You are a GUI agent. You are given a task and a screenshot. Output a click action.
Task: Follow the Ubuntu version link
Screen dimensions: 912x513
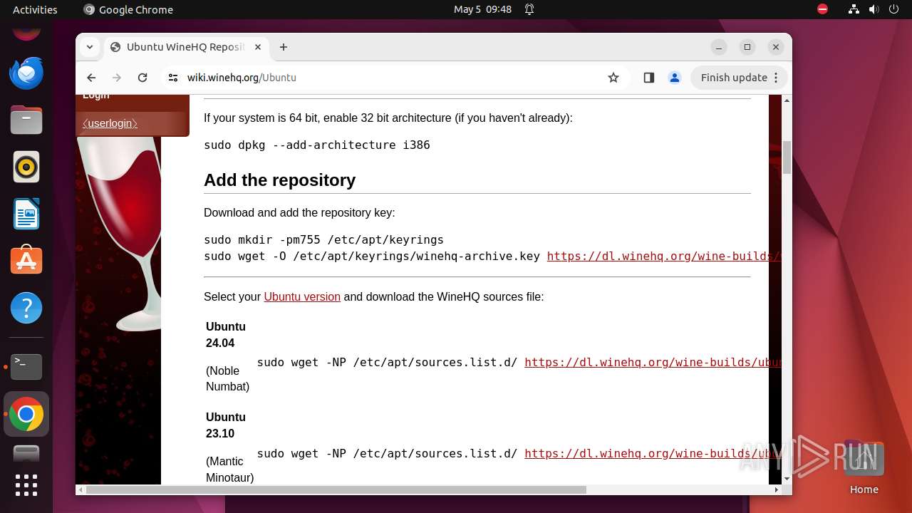[302, 296]
